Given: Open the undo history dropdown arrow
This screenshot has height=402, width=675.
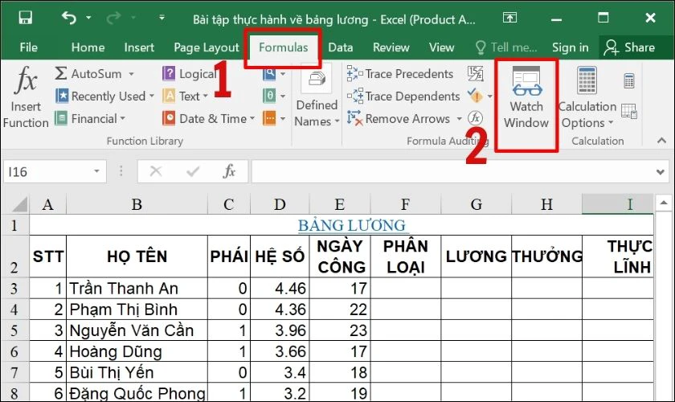Looking at the screenshot, I should coord(88,18).
